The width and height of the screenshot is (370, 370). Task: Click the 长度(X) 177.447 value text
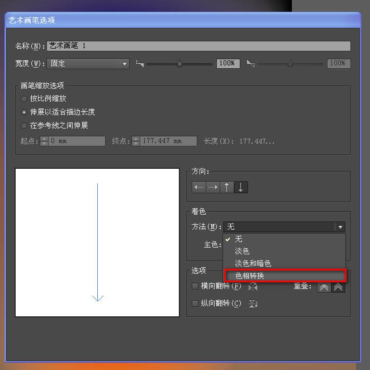coord(257,141)
